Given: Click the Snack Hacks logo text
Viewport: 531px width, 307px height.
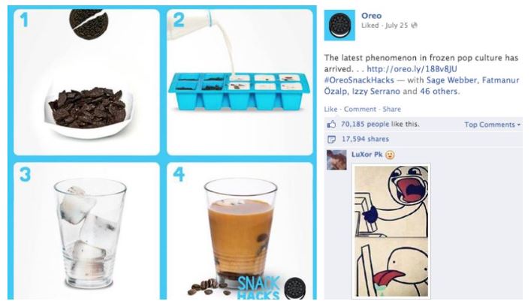Looking at the screenshot, I should [258, 287].
